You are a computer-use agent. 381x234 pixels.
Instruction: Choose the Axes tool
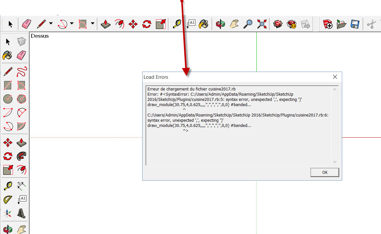pyautogui.click(x=8, y=213)
